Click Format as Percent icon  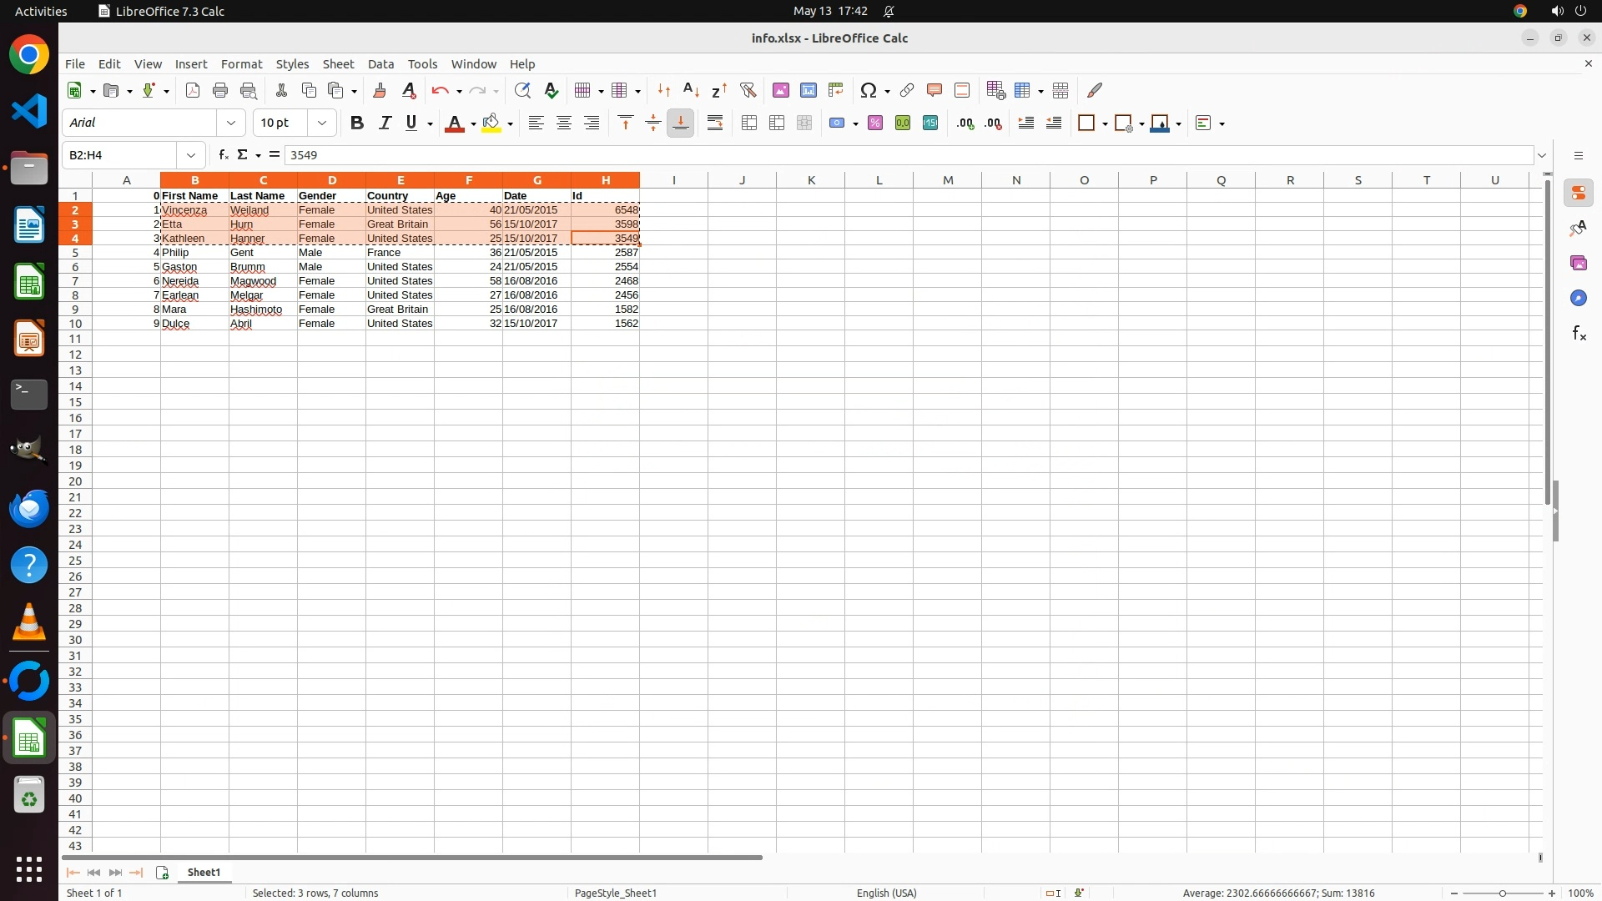click(875, 123)
